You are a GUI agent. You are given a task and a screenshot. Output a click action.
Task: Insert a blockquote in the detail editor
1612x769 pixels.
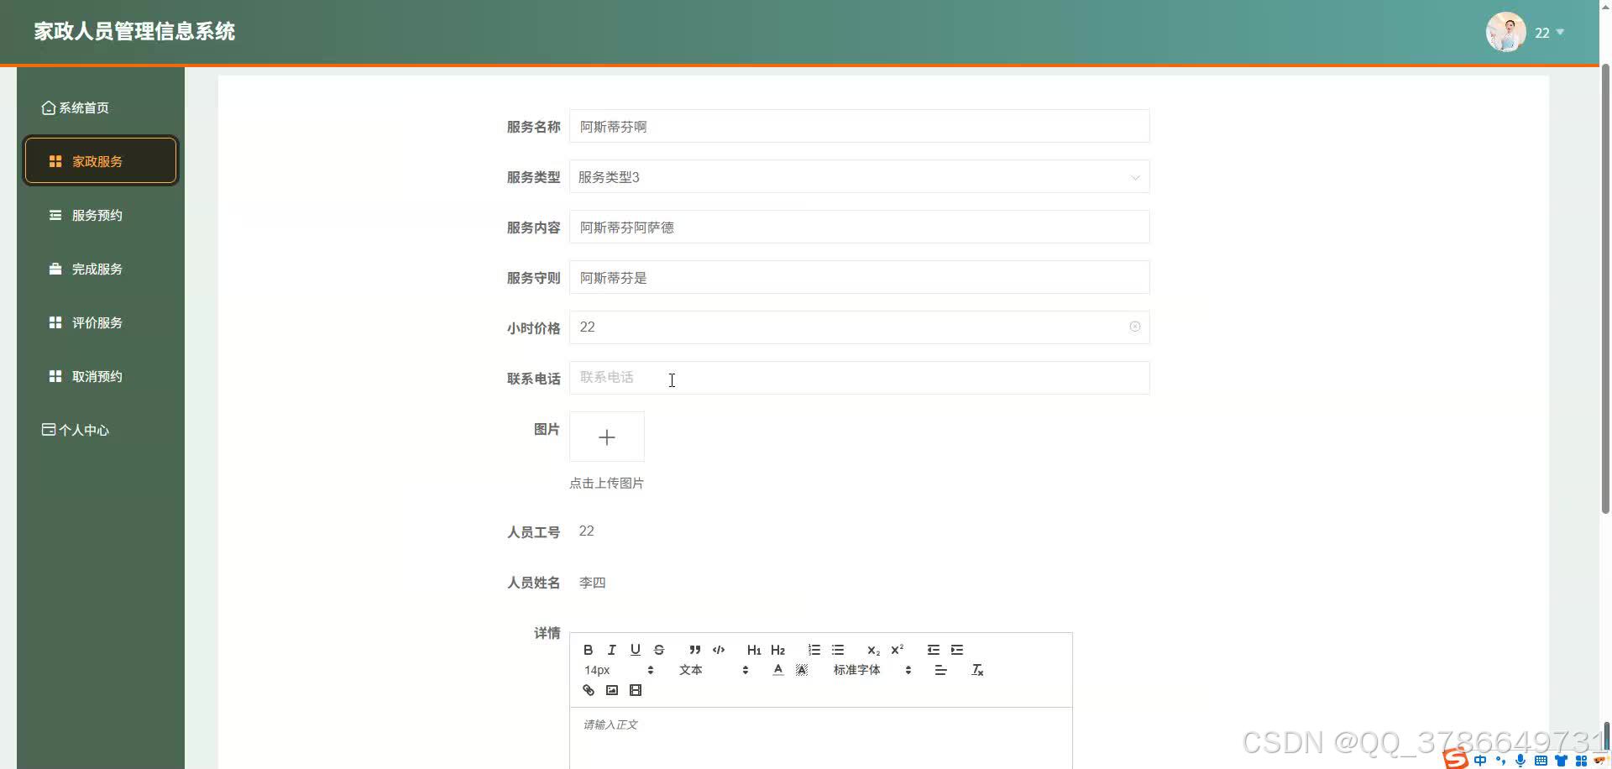tap(694, 649)
